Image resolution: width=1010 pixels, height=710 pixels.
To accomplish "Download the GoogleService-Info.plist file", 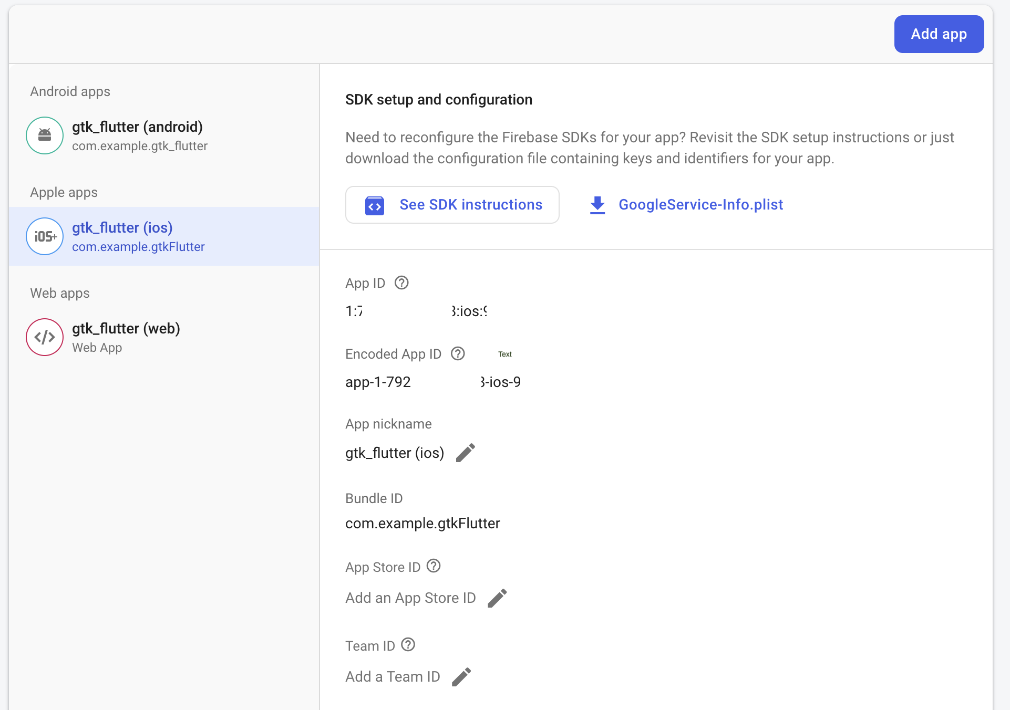I will [686, 205].
